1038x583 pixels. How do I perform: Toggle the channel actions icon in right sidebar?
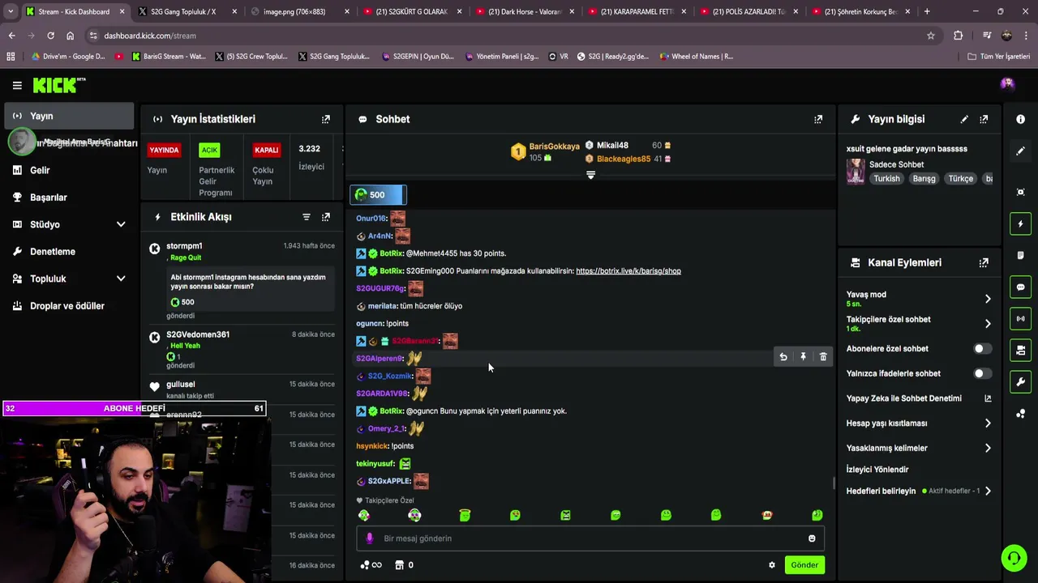click(x=1020, y=350)
